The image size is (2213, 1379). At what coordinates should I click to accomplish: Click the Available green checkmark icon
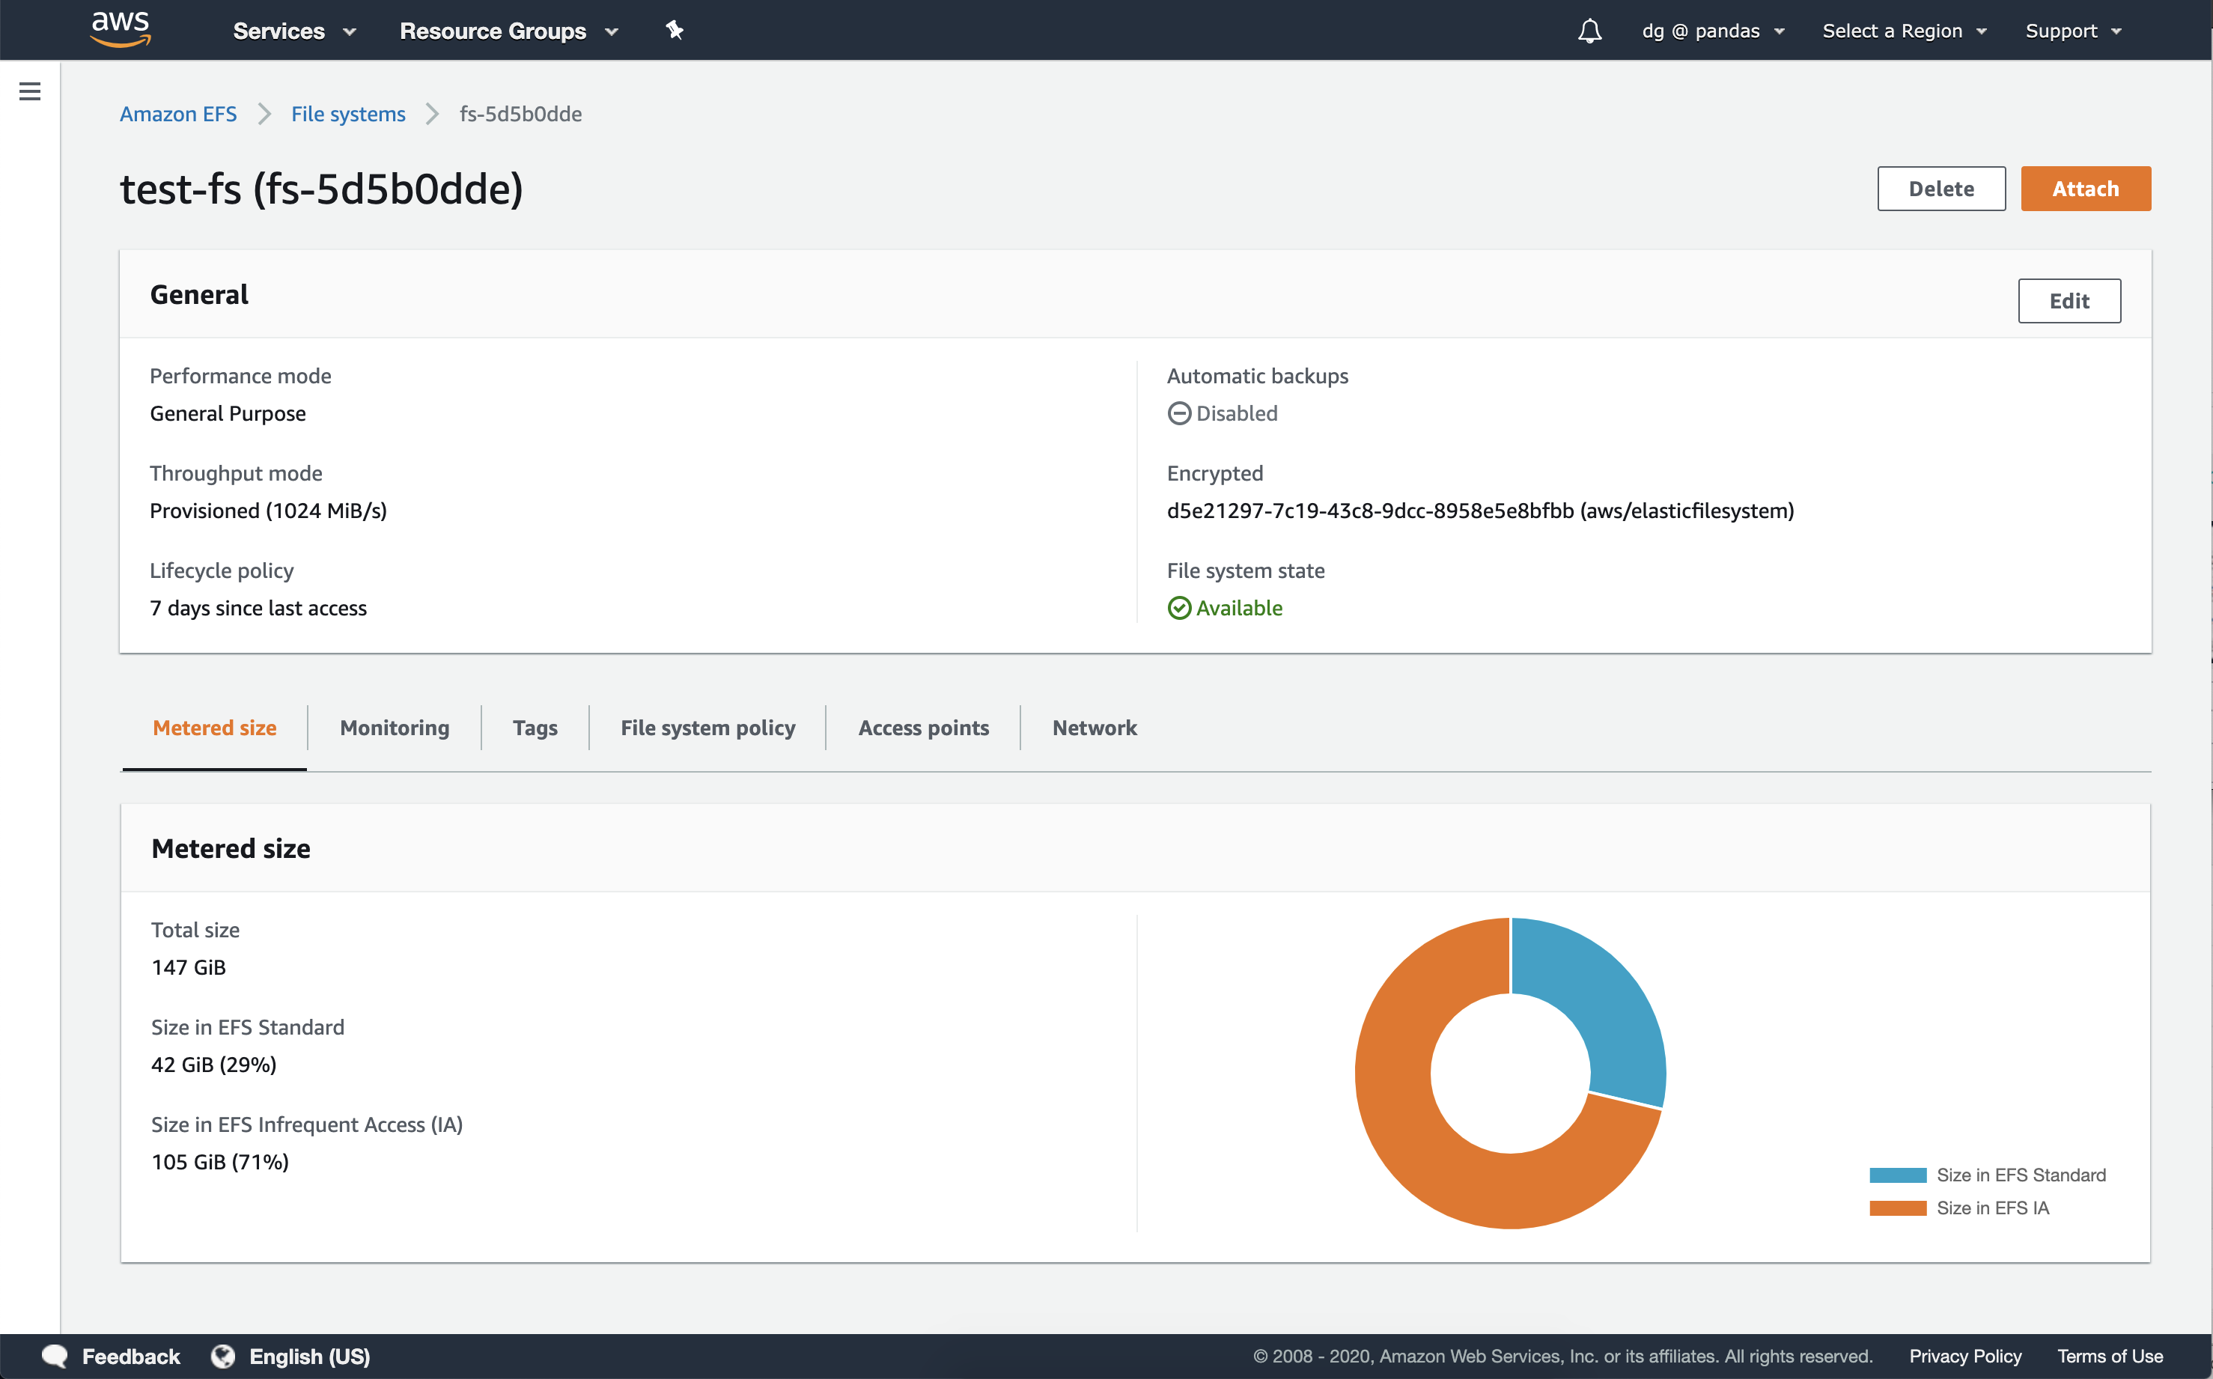[x=1179, y=609]
